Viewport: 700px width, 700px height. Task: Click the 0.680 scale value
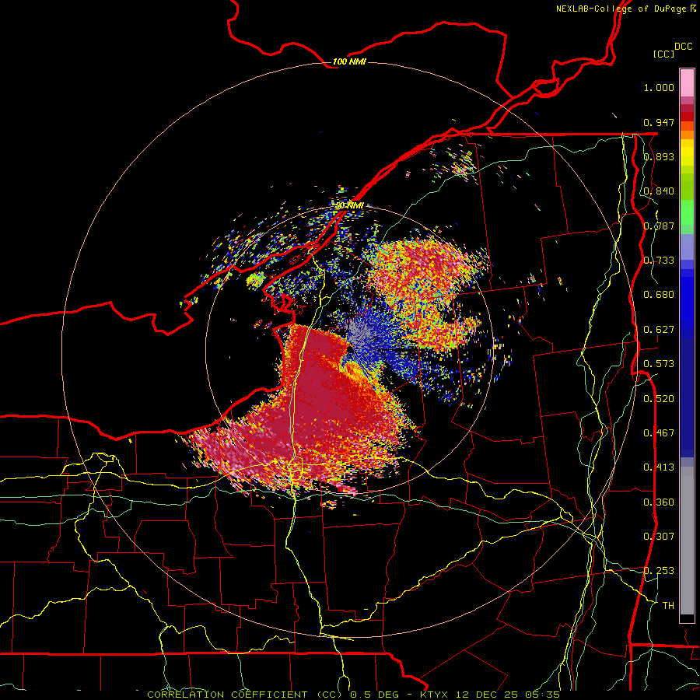659,295
